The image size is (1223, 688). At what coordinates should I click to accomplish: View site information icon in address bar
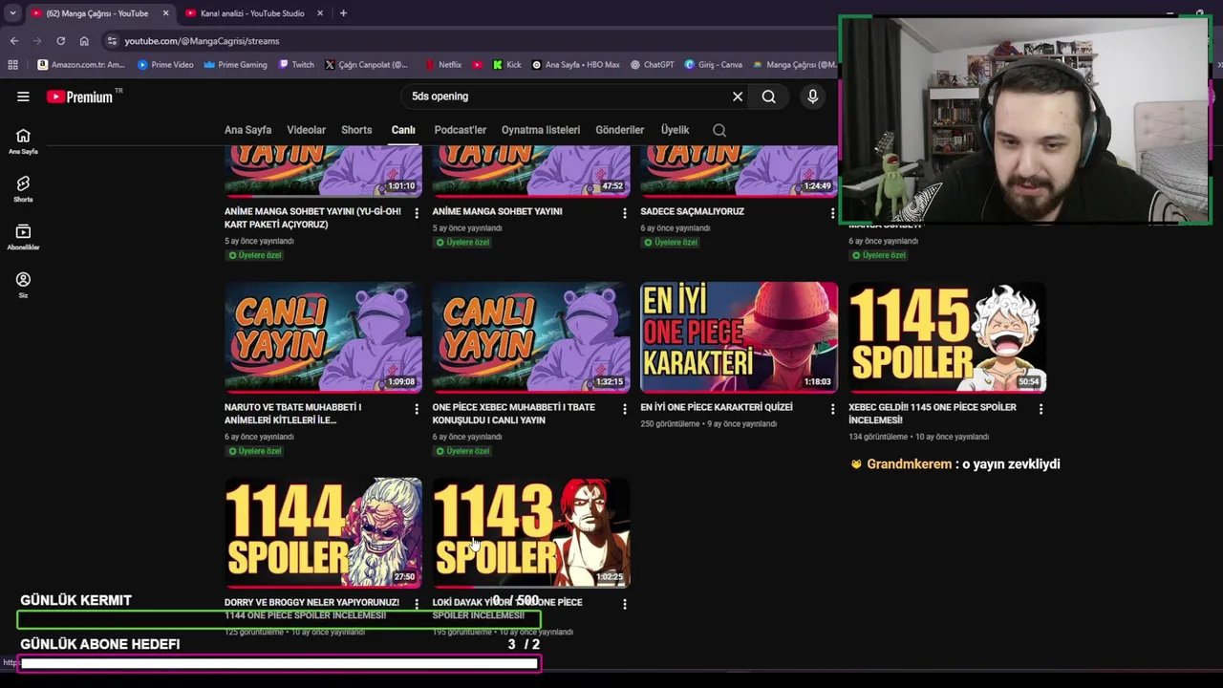pyautogui.click(x=112, y=41)
